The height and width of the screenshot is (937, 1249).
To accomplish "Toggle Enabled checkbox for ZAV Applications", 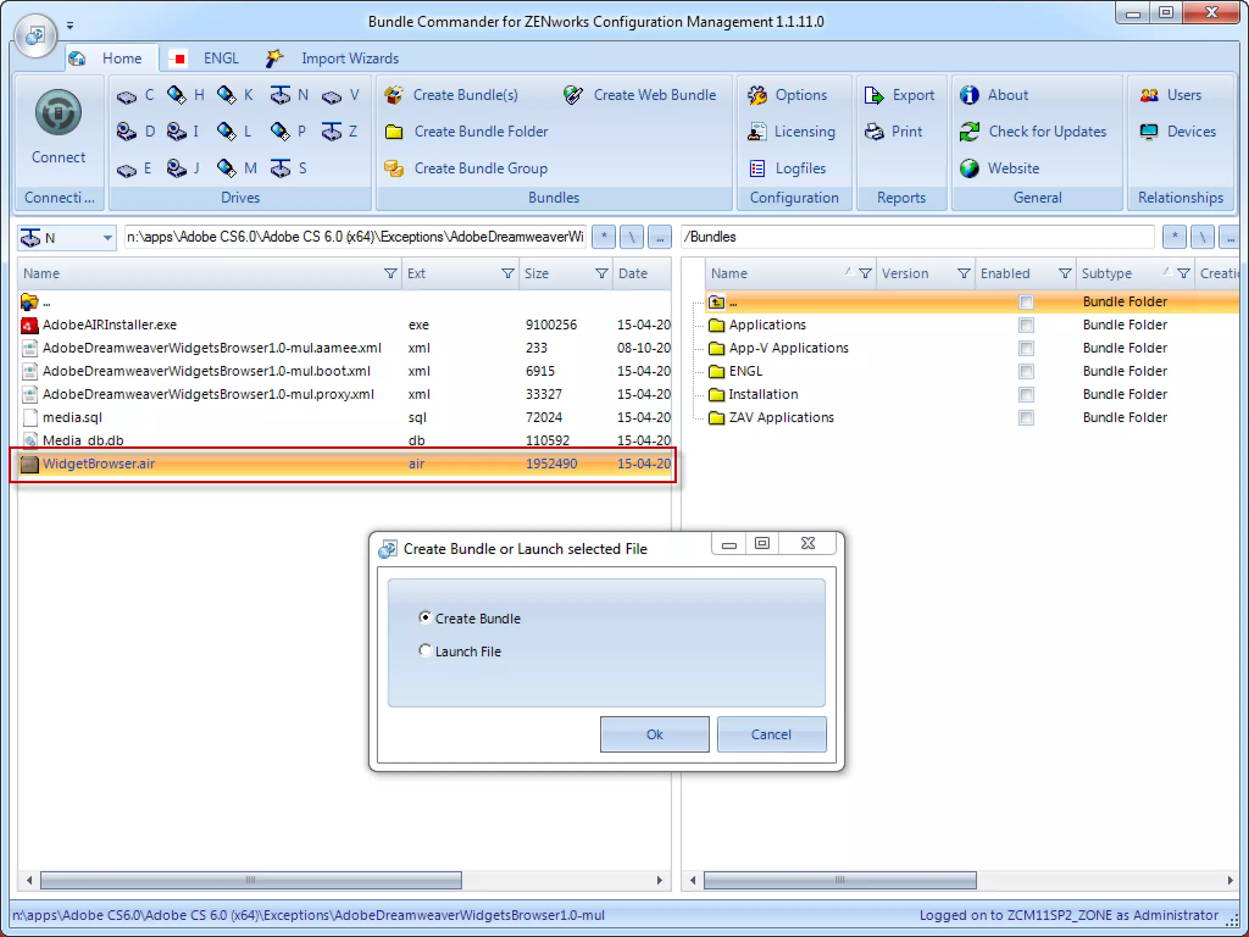I will tap(1026, 418).
